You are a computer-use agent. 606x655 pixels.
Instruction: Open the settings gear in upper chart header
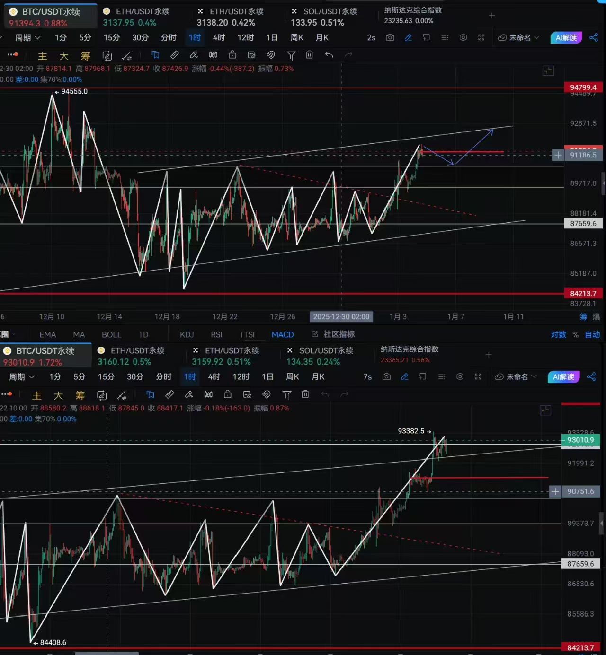(463, 37)
